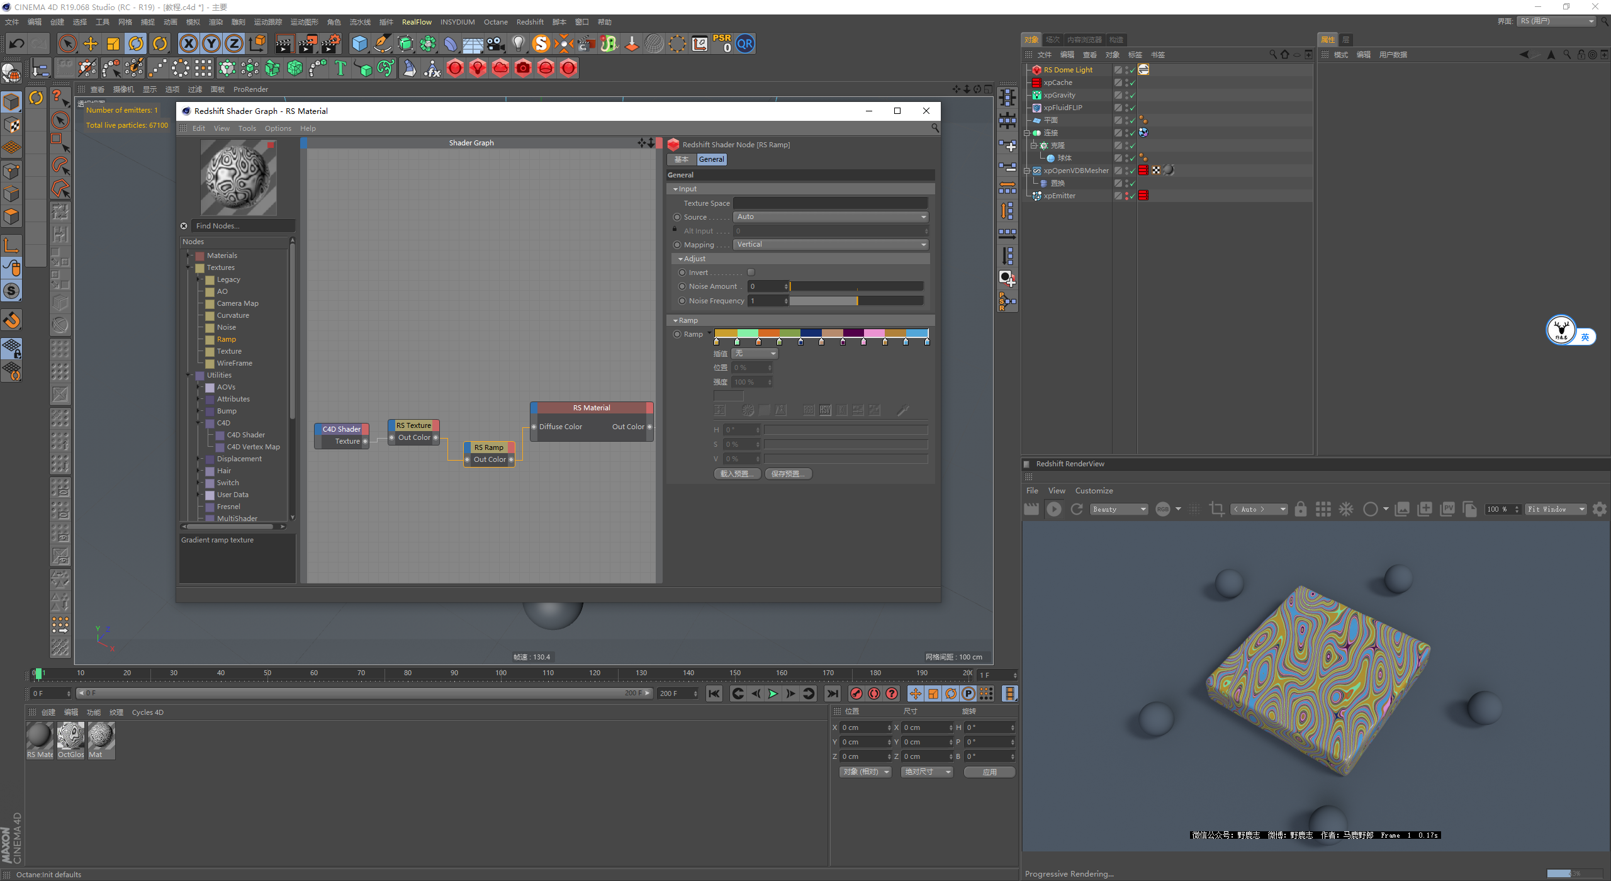Click the Undo arrow icon
Image resolution: width=1611 pixels, height=881 pixels.
point(17,44)
